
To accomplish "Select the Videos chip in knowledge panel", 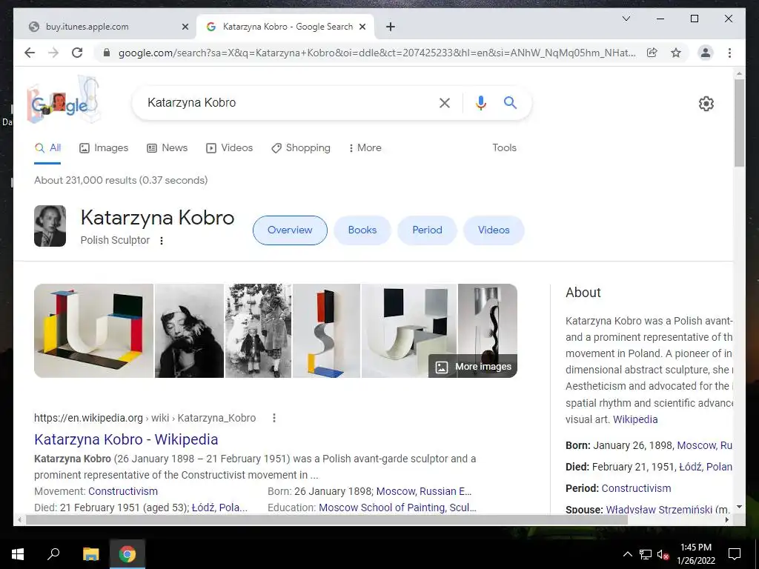I will click(x=494, y=230).
